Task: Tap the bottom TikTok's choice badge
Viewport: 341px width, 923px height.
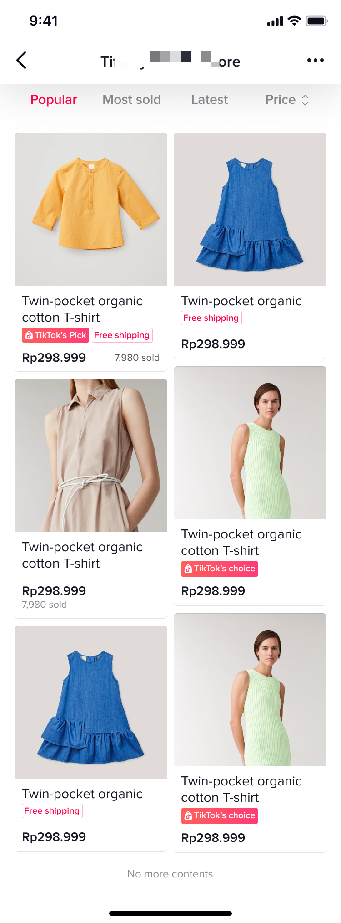Action: (x=220, y=815)
